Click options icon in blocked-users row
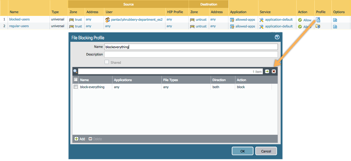351x161 pixels. click(335, 20)
